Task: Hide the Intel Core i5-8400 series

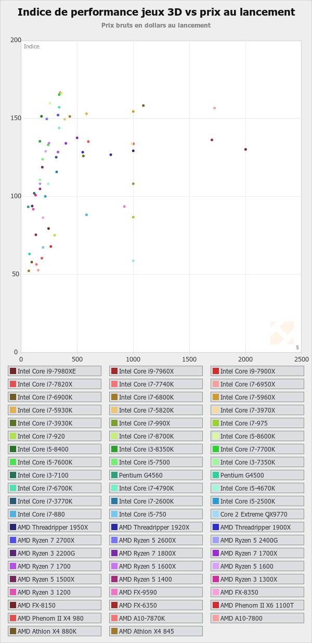Action: coord(55,449)
